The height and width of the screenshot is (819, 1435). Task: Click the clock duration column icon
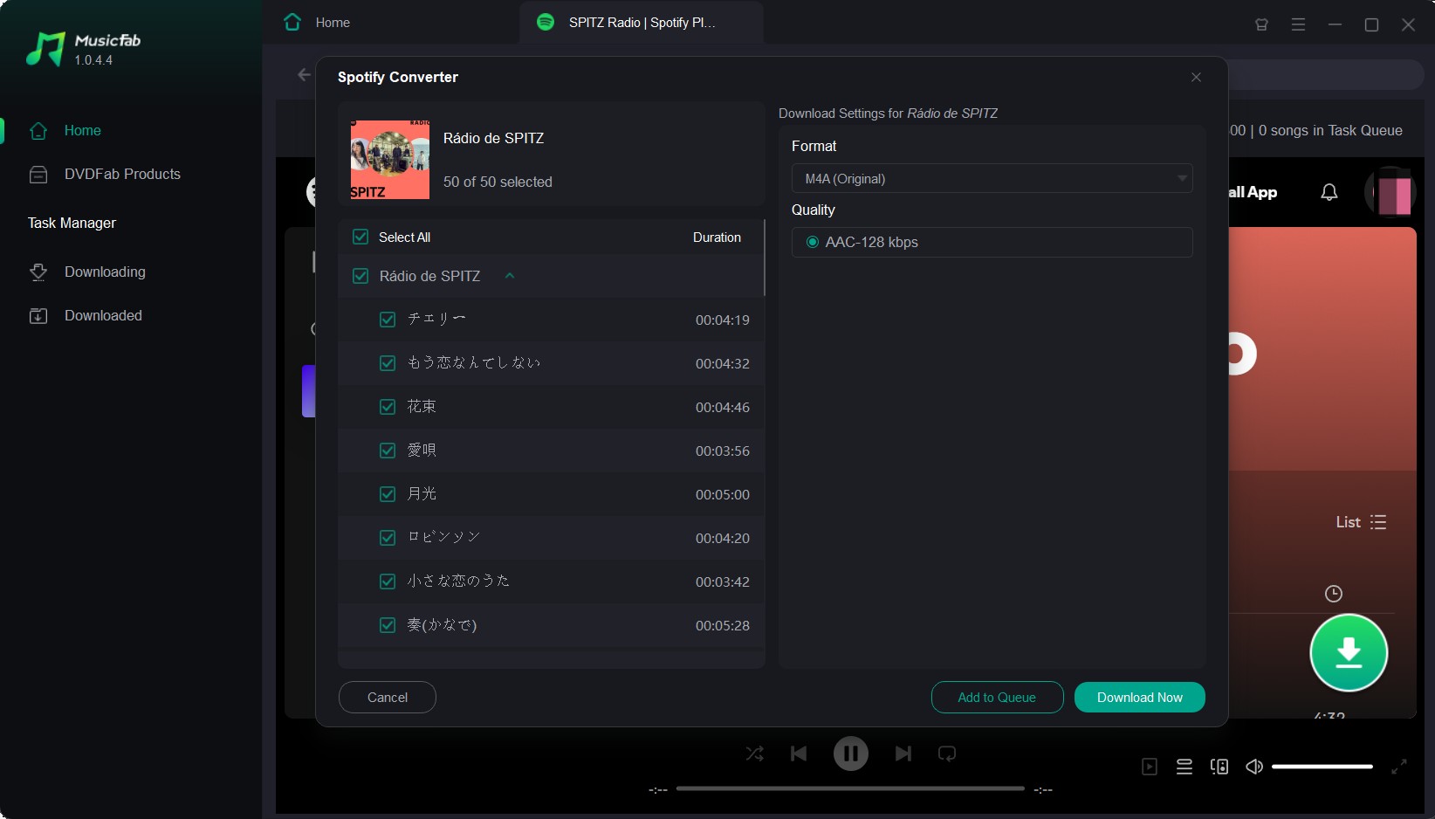pyautogui.click(x=1334, y=594)
